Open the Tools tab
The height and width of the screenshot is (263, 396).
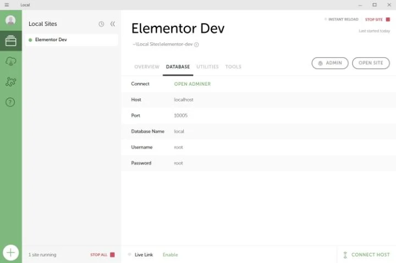pyautogui.click(x=233, y=67)
